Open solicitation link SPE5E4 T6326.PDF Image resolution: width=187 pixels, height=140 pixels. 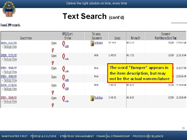pos(9,68)
